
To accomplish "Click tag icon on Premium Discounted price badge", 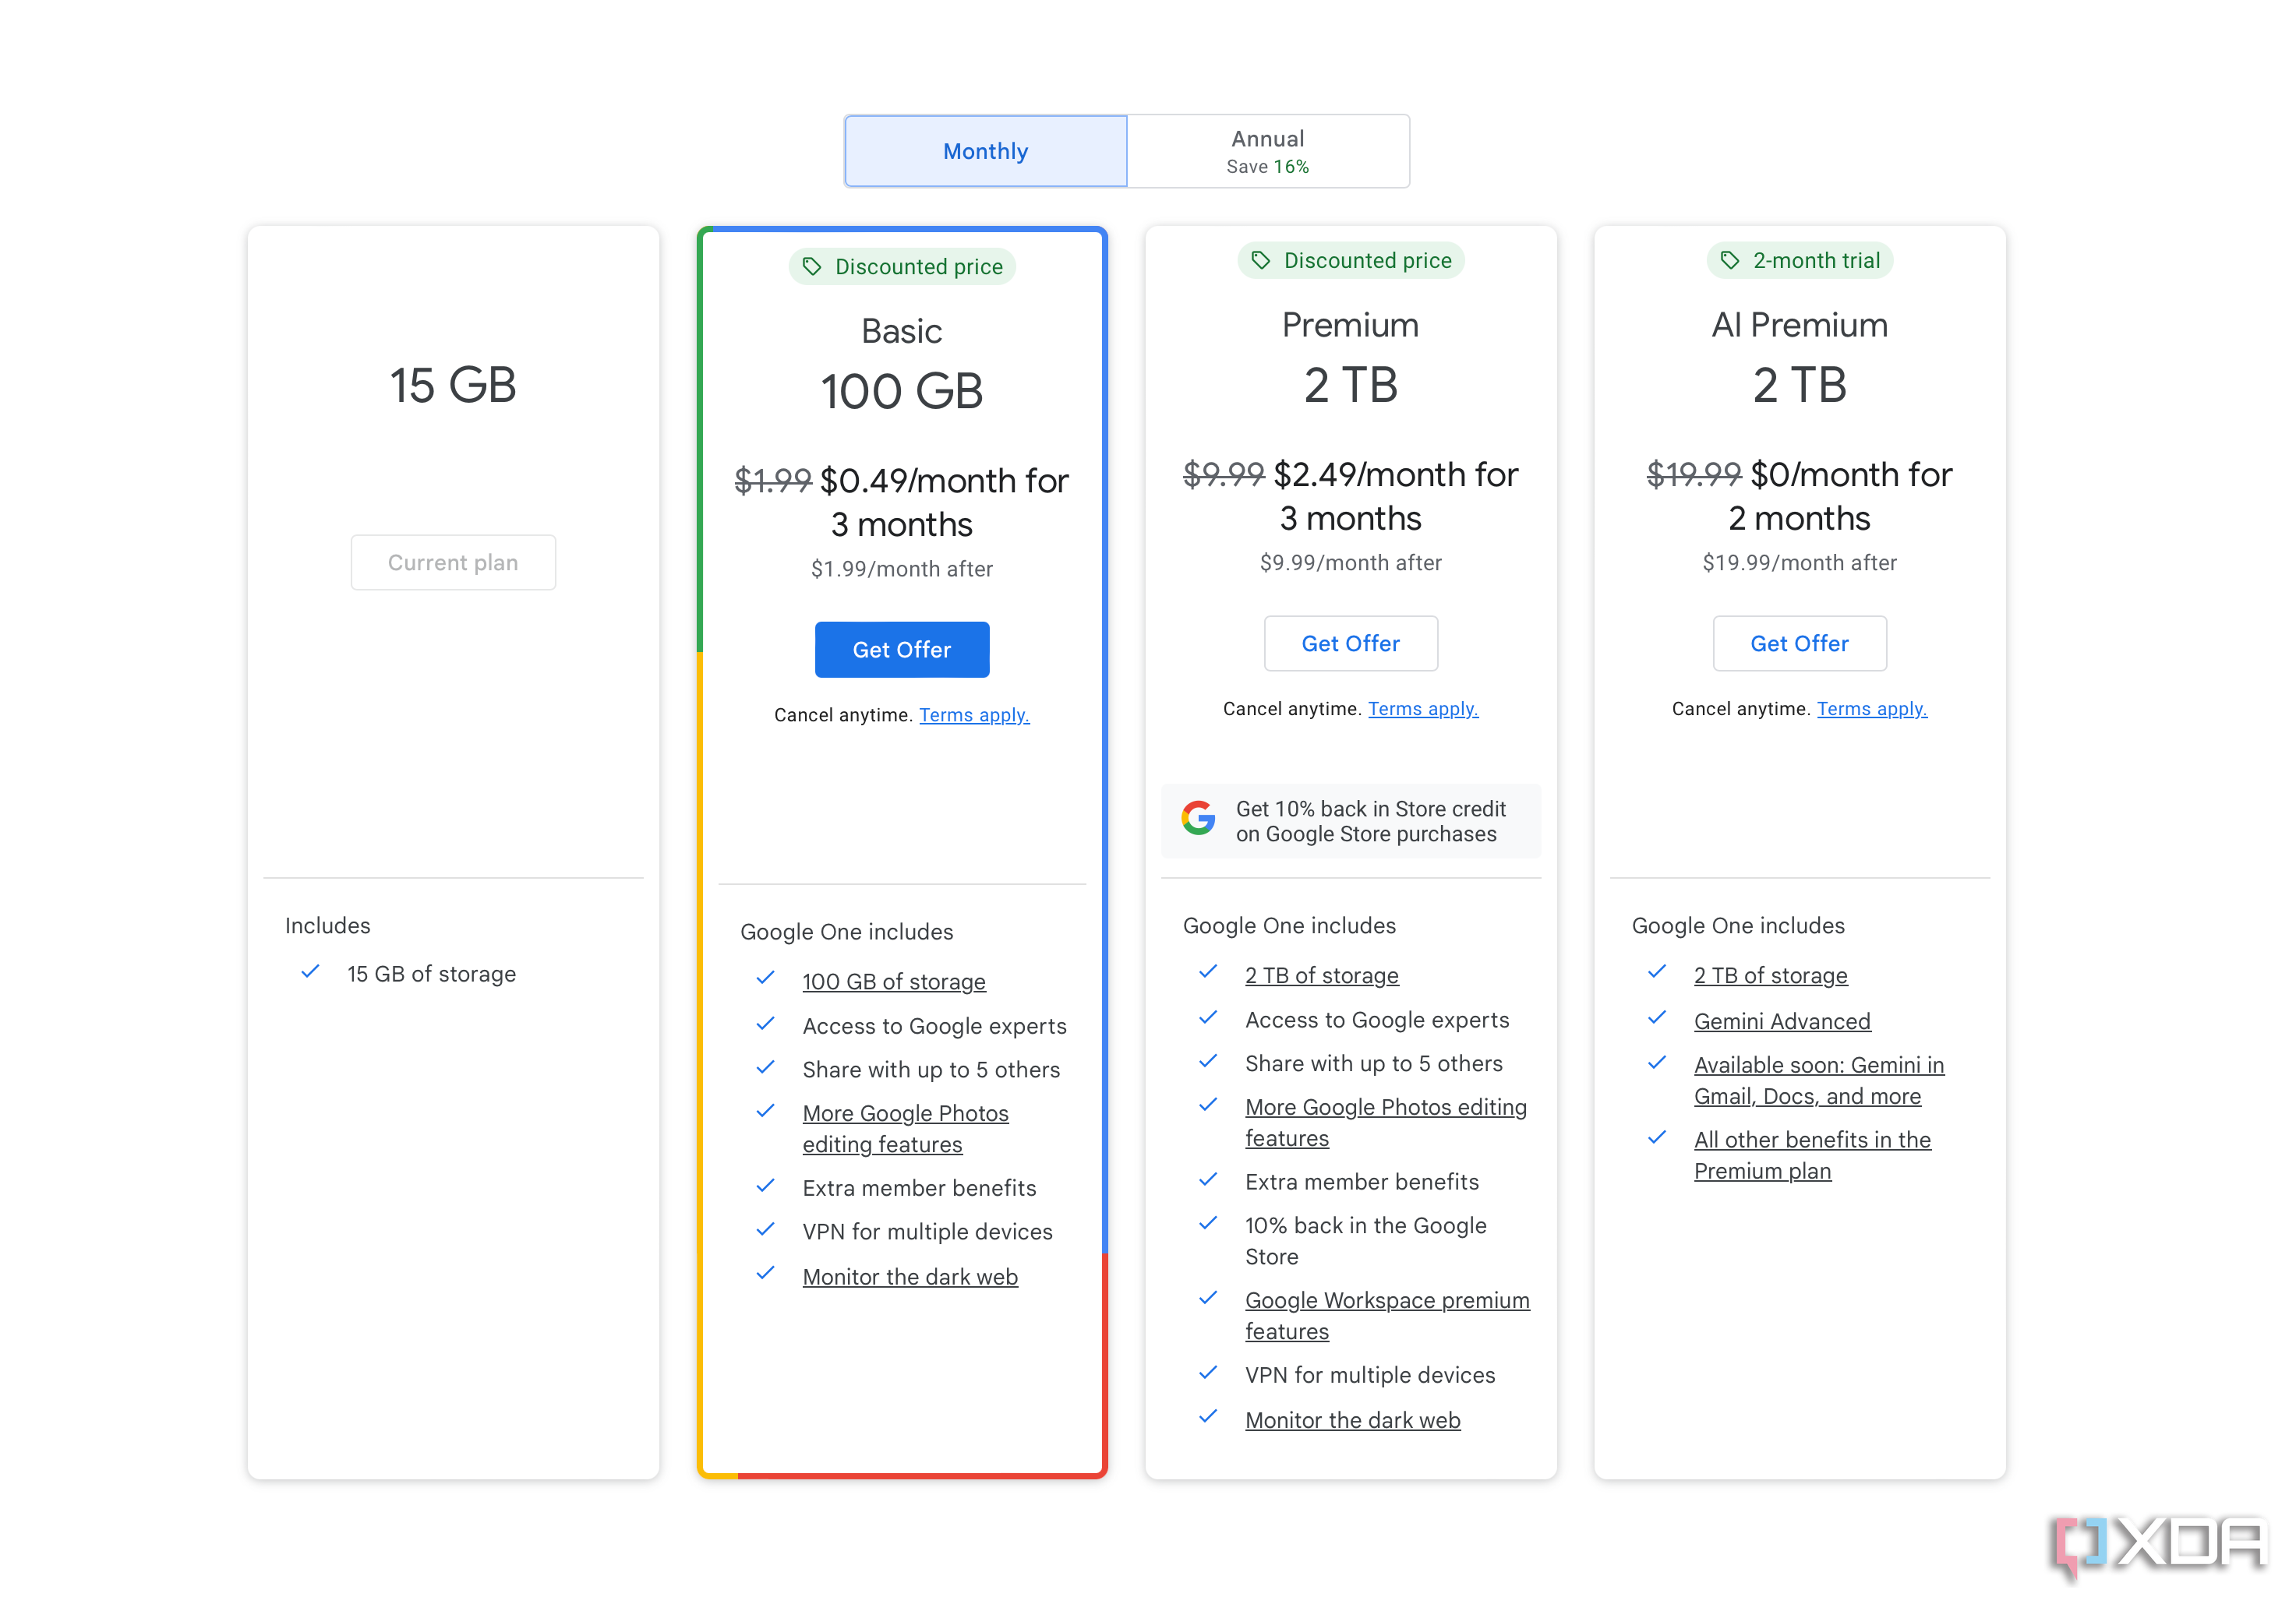I will (1261, 261).
